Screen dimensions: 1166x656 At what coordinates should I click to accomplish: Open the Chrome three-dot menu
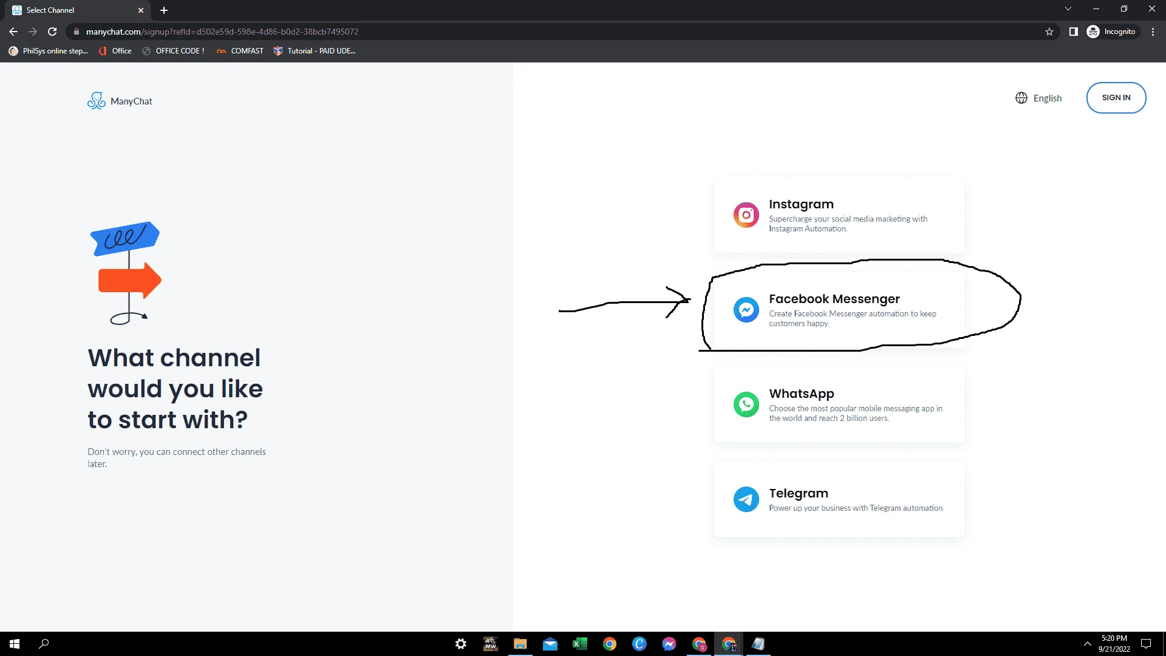pyautogui.click(x=1153, y=32)
